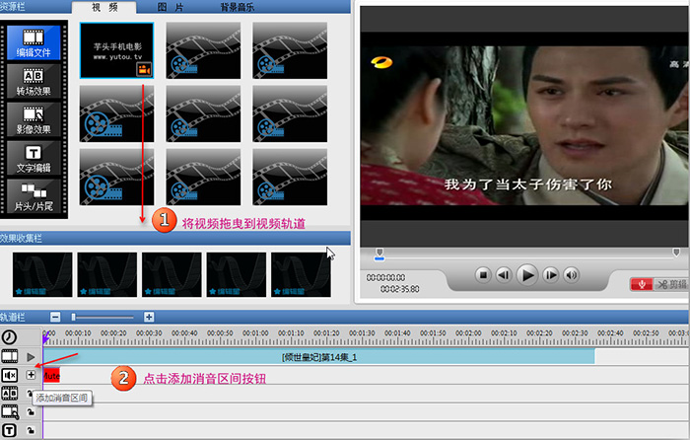Click the timeline zoom slider handle
690x440 pixels.
tap(74, 317)
